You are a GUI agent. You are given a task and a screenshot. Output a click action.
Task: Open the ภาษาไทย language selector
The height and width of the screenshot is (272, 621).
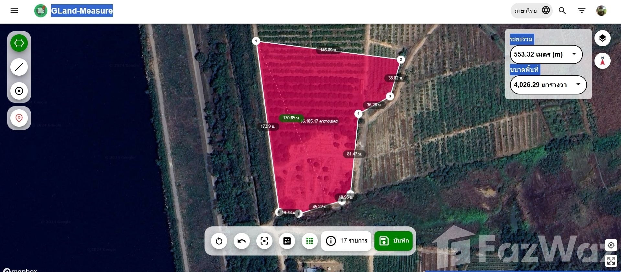tap(532, 11)
